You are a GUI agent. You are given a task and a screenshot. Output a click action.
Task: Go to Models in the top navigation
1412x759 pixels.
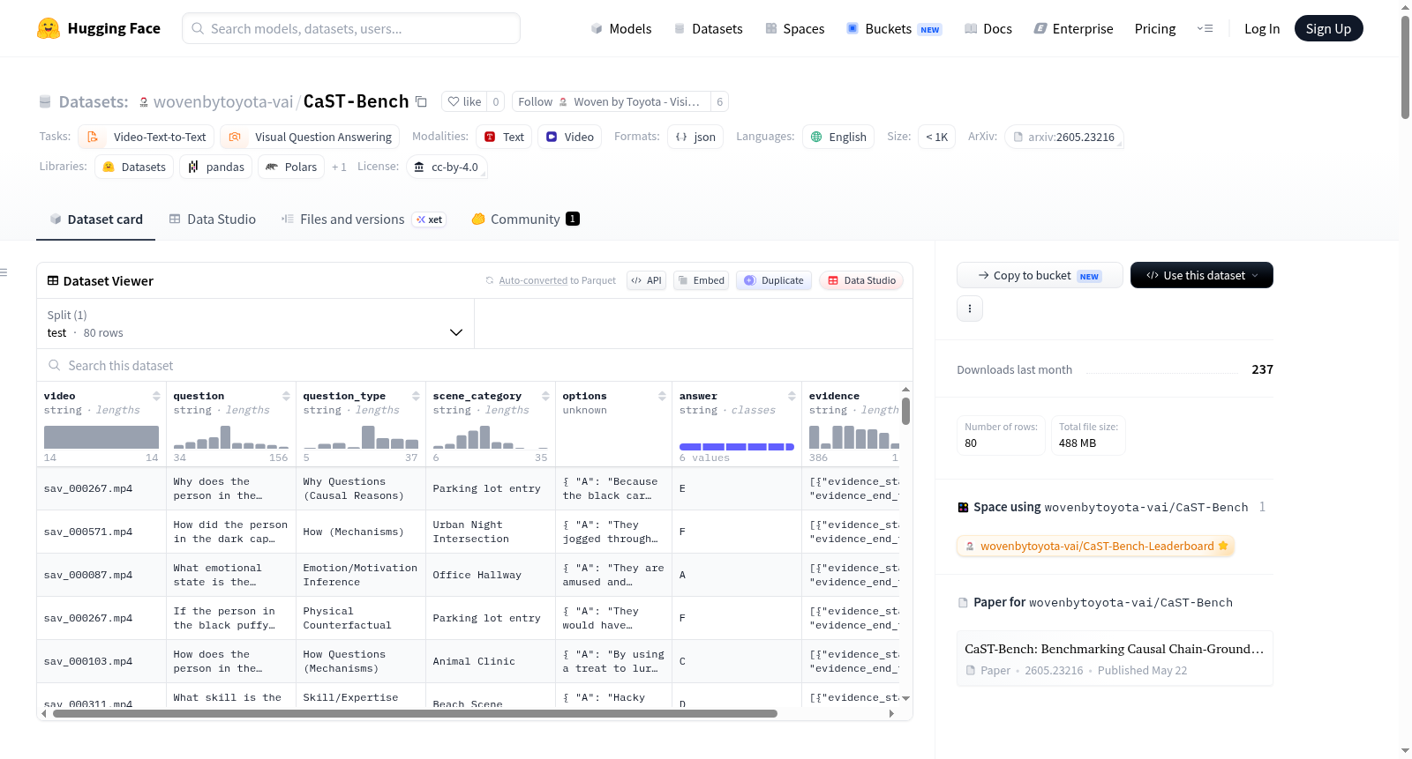(x=621, y=29)
